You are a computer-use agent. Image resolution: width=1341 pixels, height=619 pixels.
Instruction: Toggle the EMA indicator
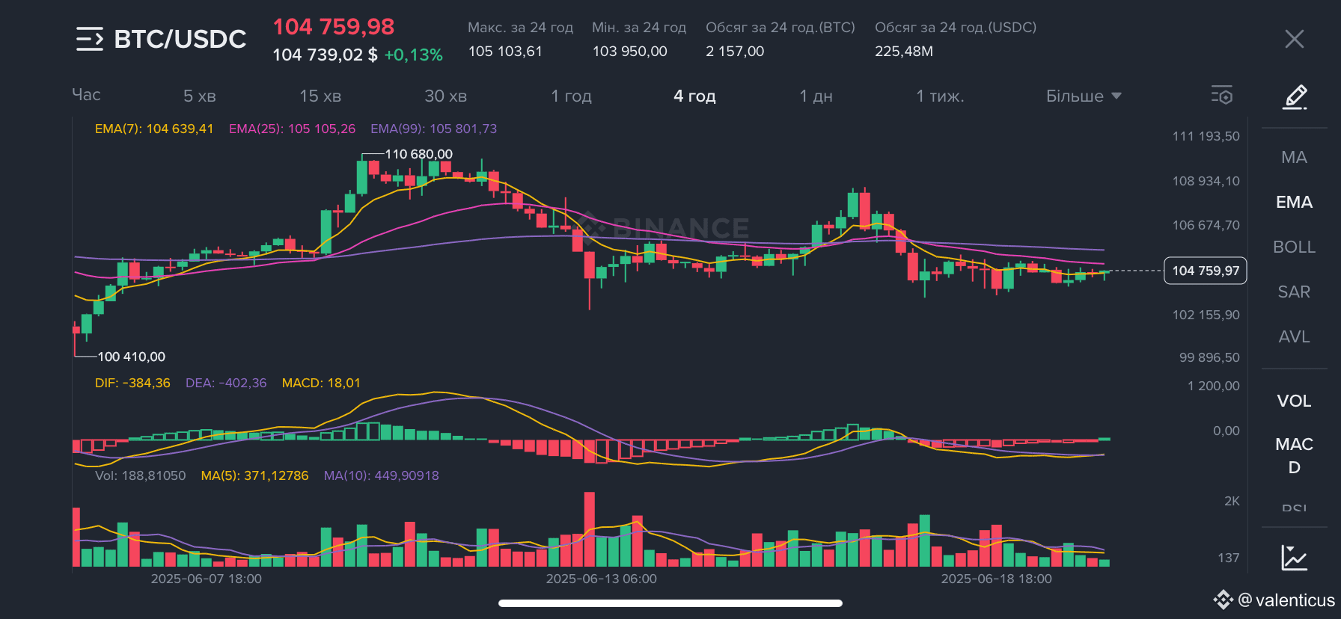pyautogui.click(x=1294, y=202)
